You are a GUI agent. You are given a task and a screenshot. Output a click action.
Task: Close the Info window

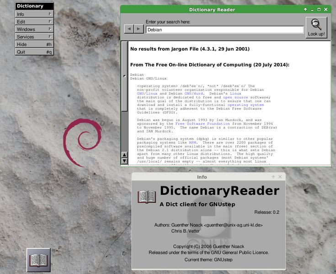[x=280, y=177]
